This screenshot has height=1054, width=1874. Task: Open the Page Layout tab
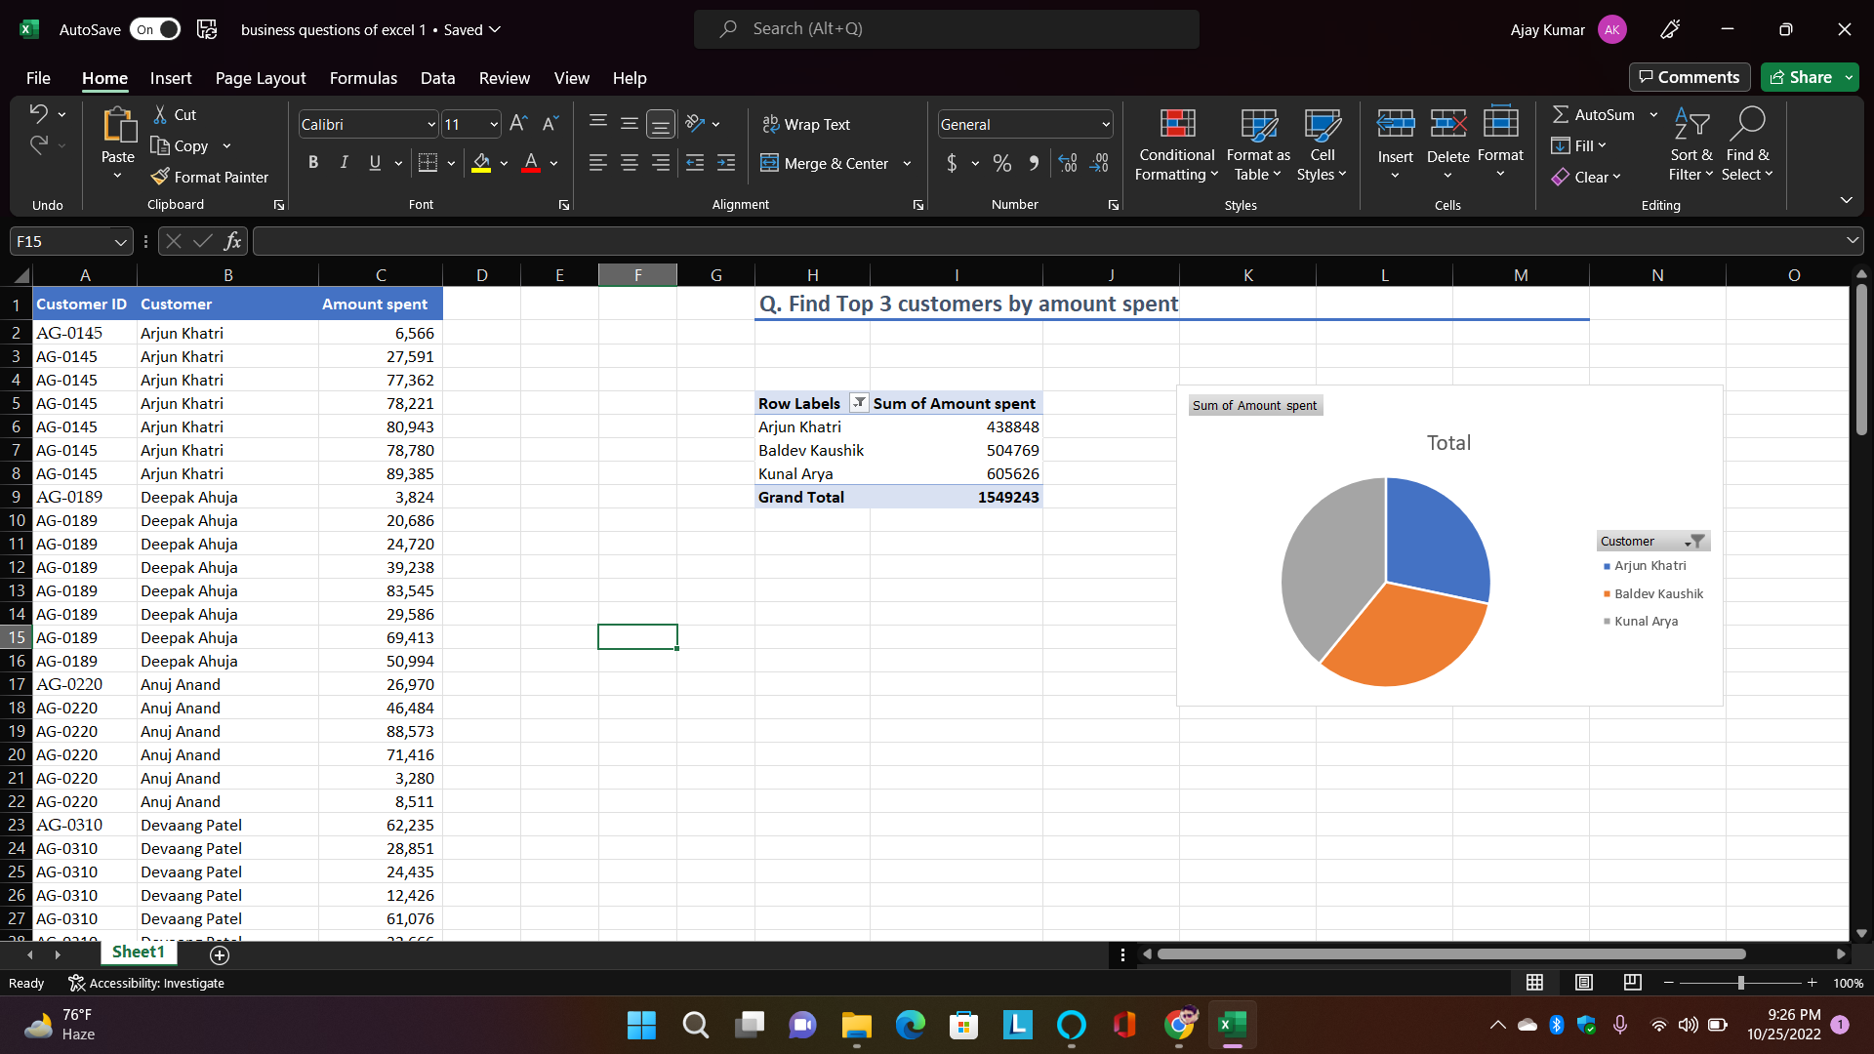[260, 78]
